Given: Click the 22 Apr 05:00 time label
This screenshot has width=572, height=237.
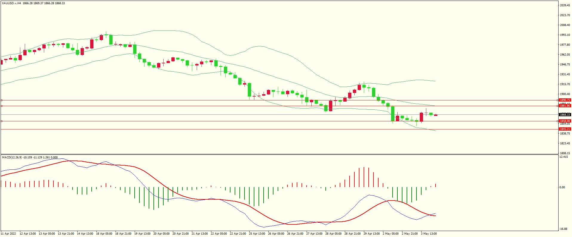Looking at the screenshot, I should 219,234.
